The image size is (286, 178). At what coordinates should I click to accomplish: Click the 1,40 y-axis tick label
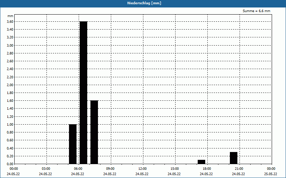point(10,109)
